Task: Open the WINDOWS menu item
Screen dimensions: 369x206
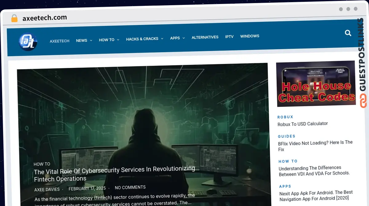Action: [250, 36]
